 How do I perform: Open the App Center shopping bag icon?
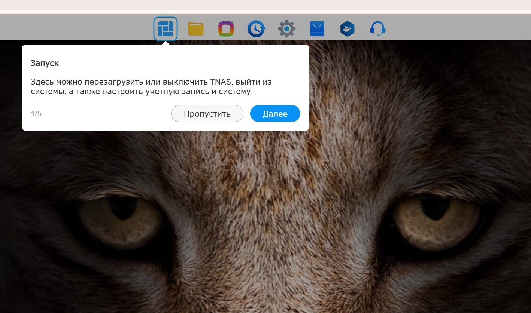point(317,29)
